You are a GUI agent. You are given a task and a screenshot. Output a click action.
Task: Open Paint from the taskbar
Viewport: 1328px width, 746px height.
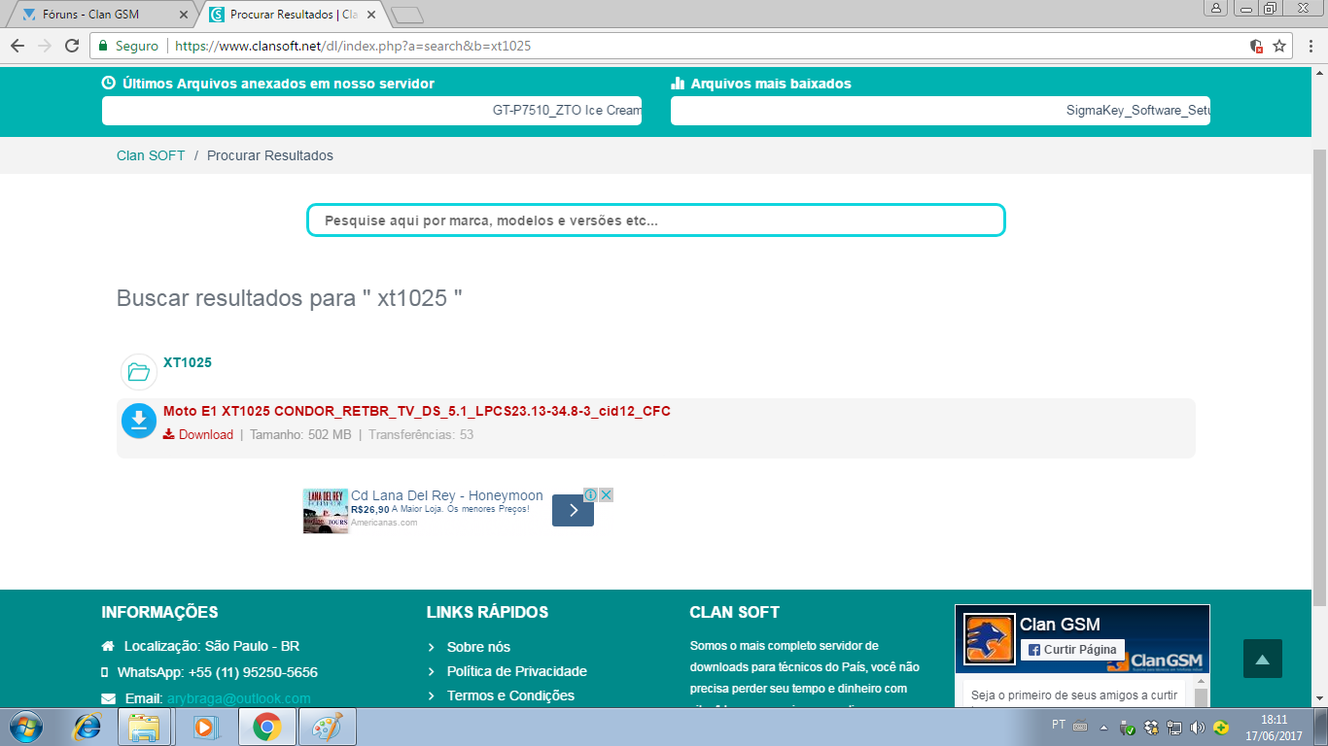tap(327, 727)
